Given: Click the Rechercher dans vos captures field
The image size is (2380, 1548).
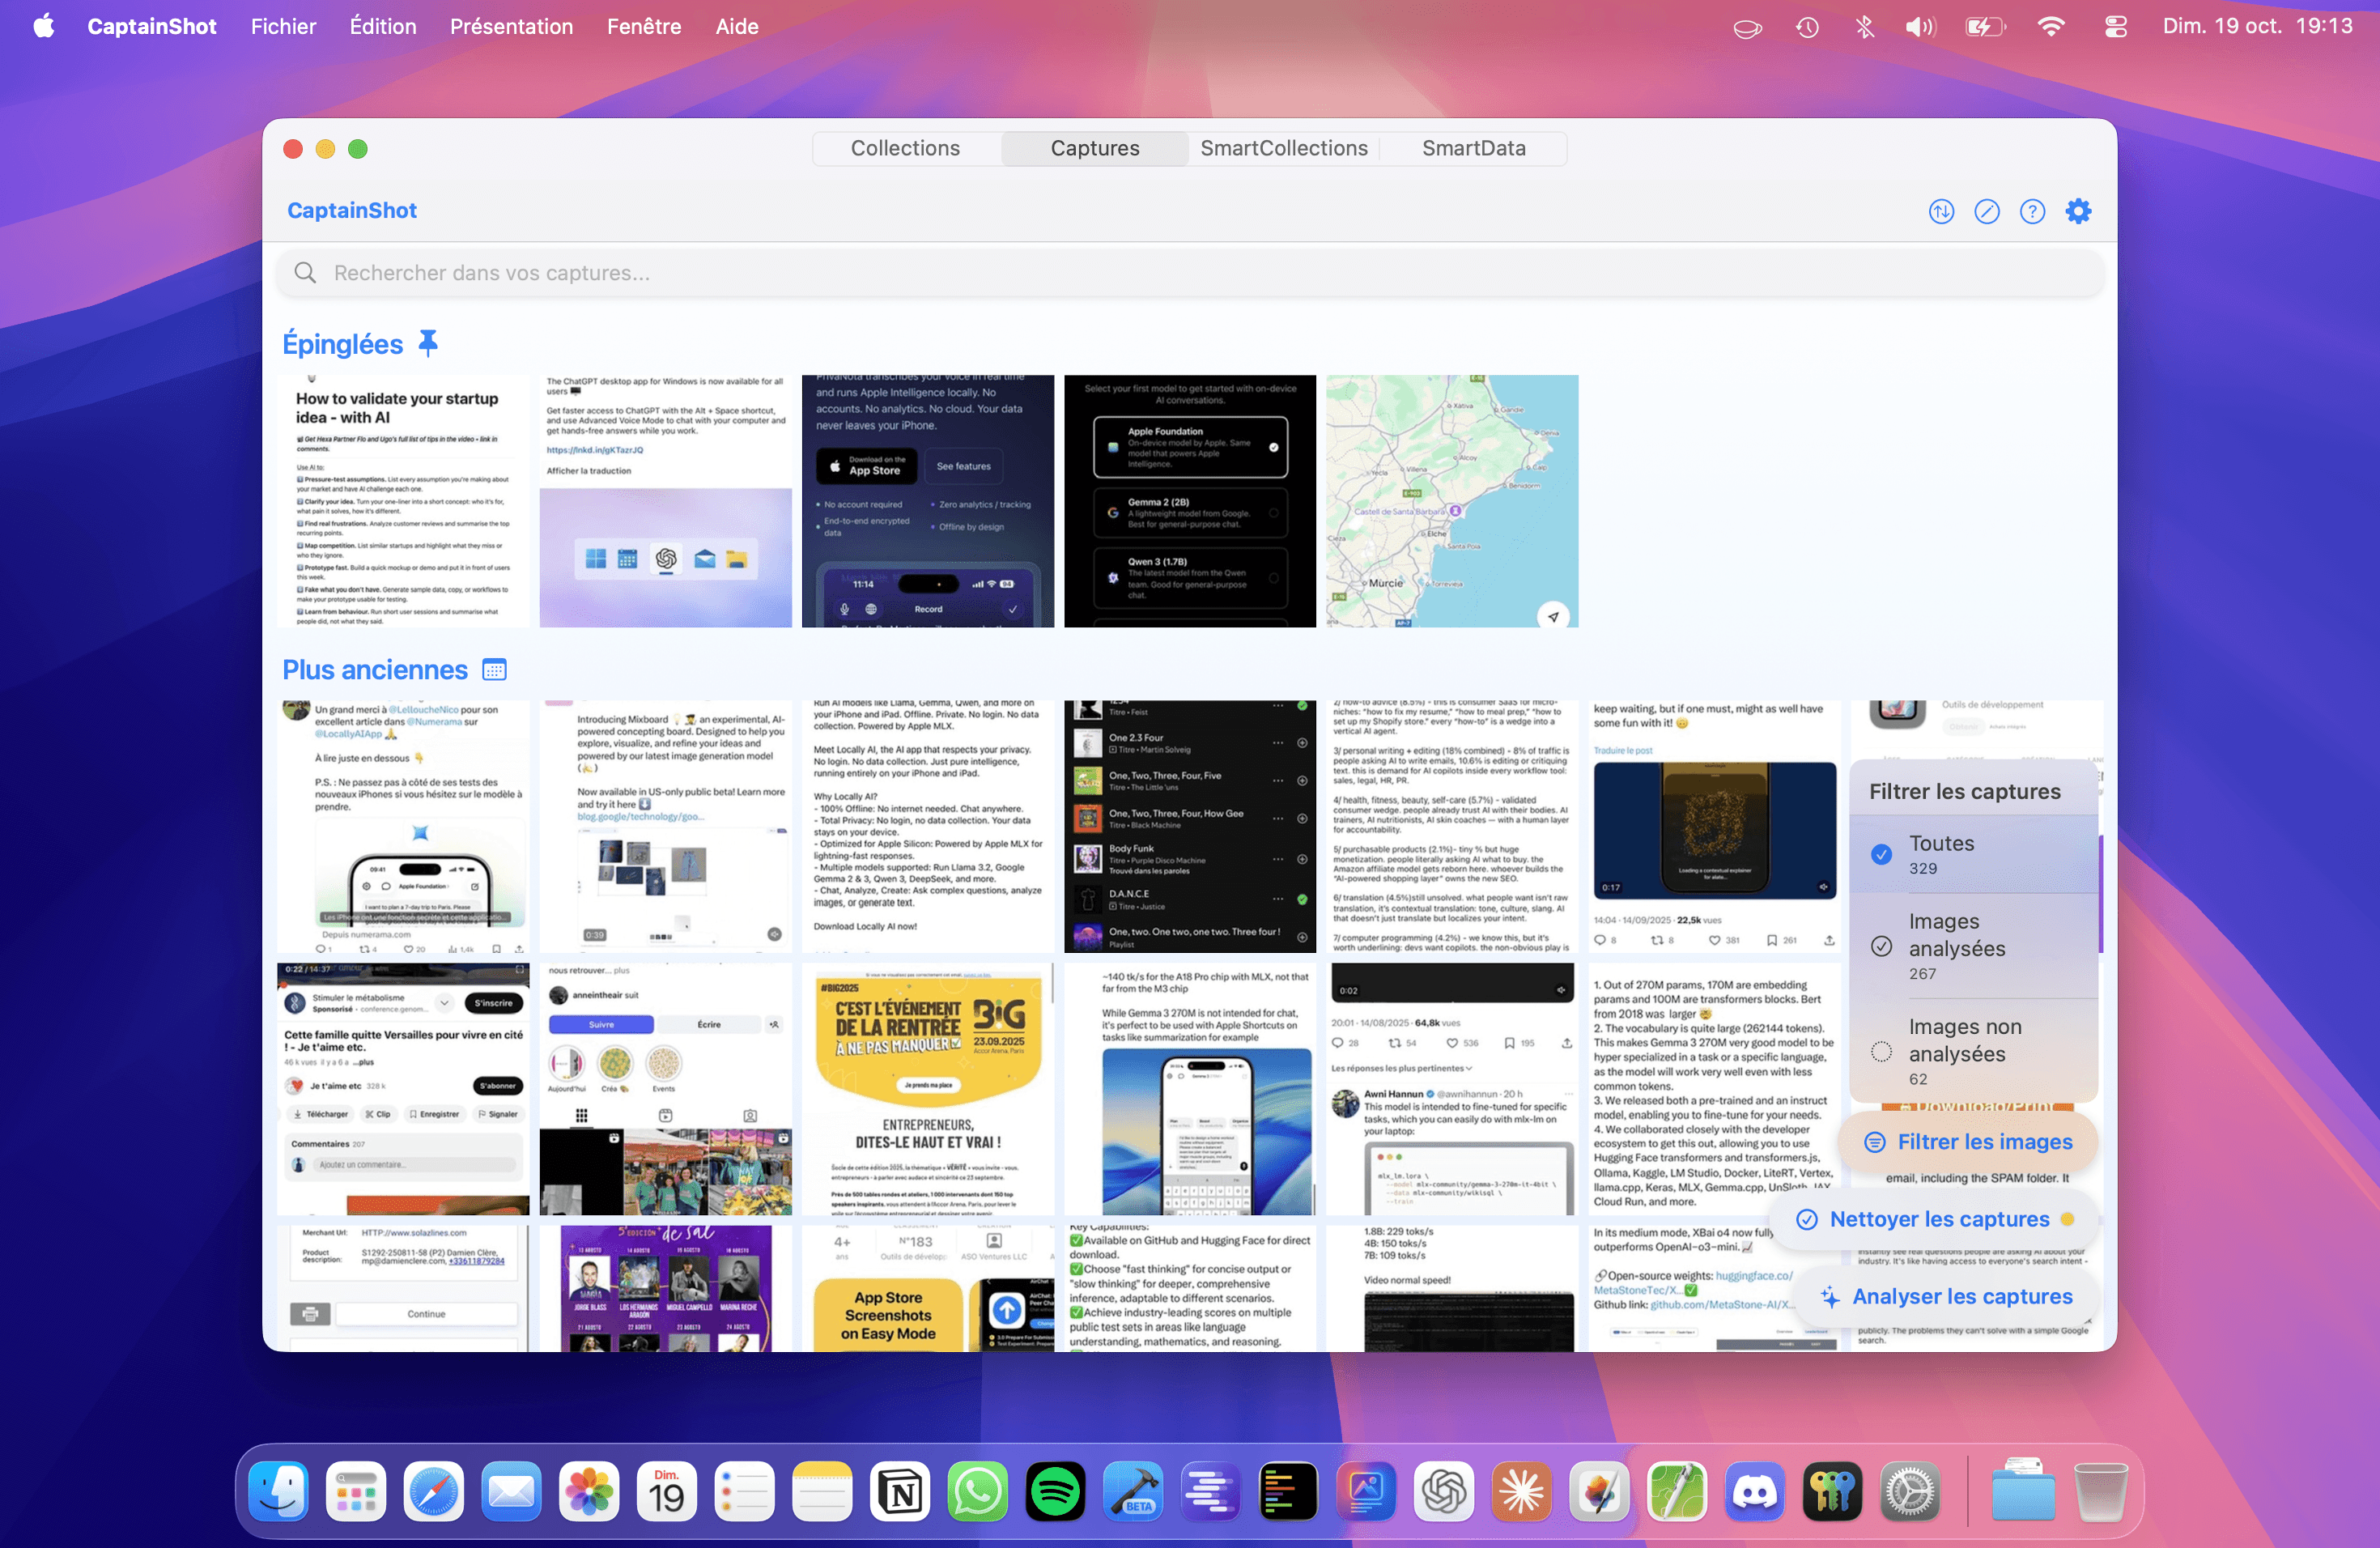Looking at the screenshot, I should pyautogui.click(x=1190, y=273).
